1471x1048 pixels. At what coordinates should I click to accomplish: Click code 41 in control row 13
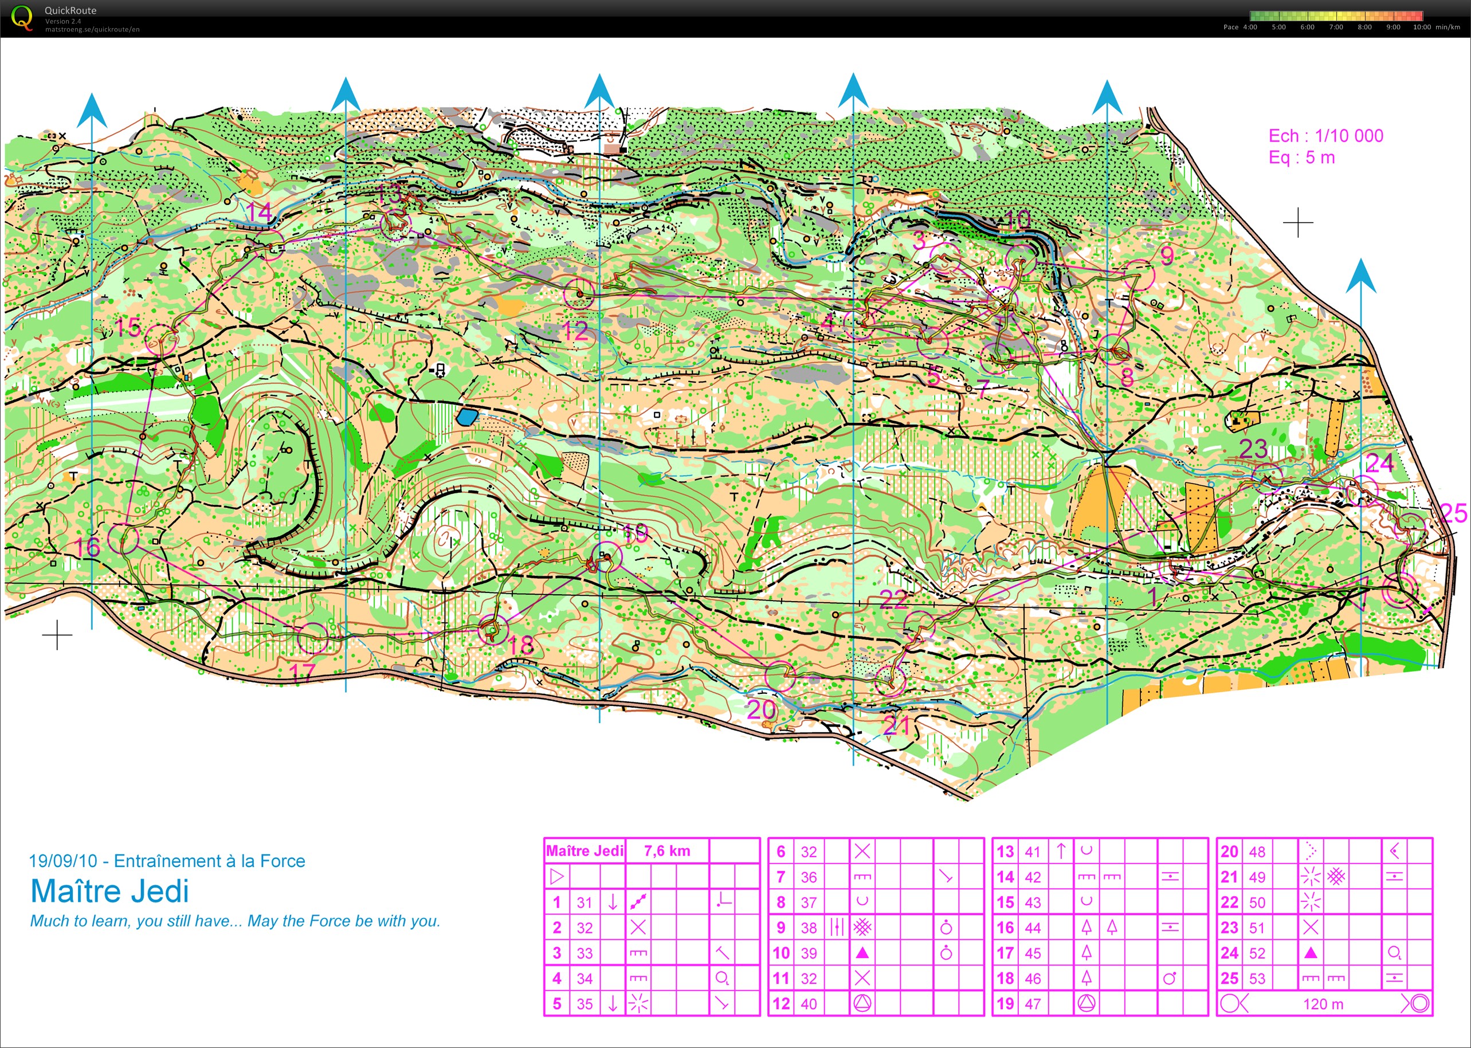coord(1033,851)
